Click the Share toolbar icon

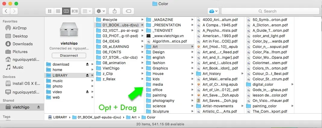pos(114,11)
